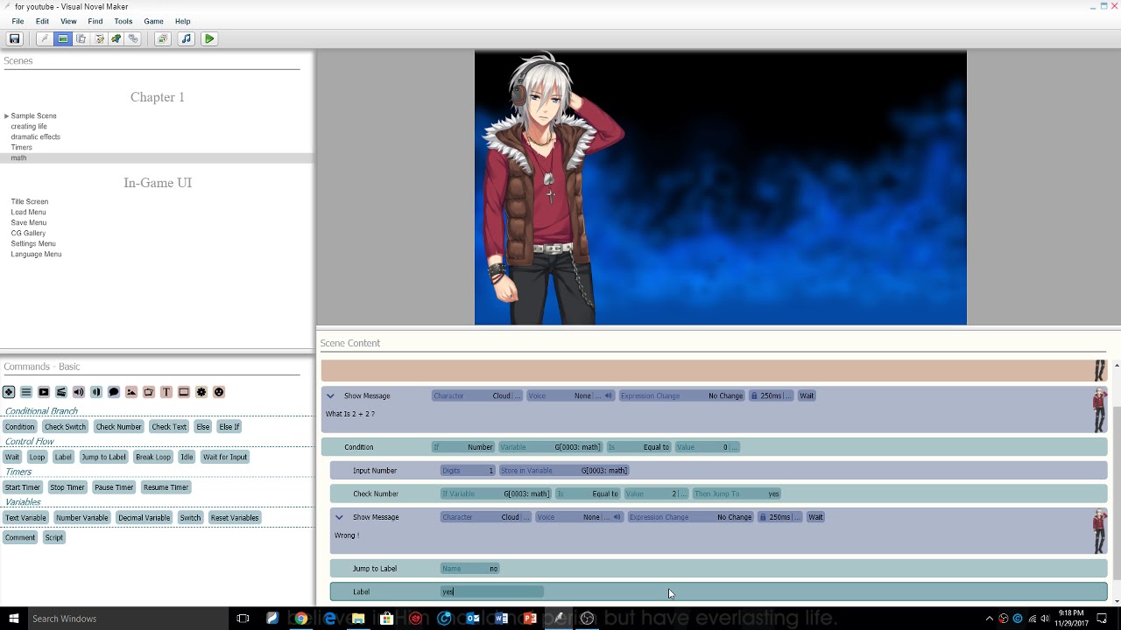Run the game with green play icon

coord(209,38)
